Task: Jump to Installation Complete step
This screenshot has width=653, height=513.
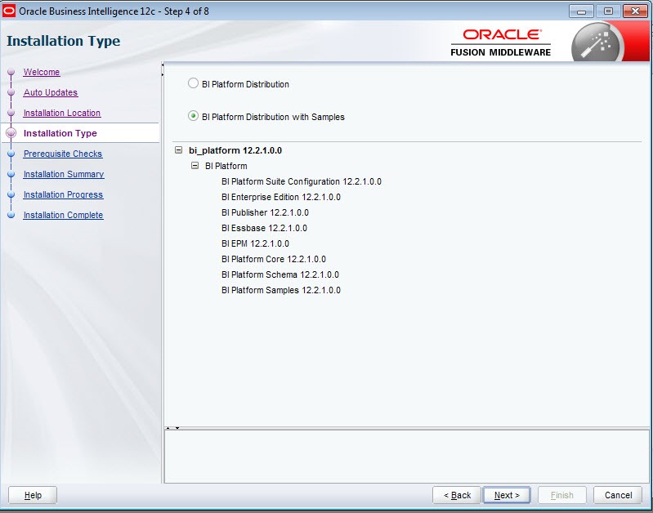Action: 63,215
